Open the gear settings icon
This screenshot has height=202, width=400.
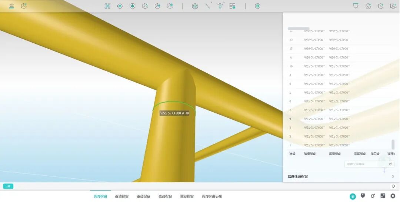tap(393, 196)
